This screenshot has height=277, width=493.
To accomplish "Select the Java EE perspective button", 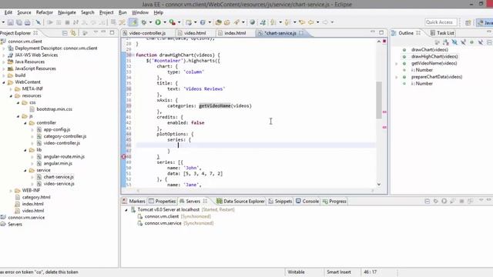I will coord(485,22).
